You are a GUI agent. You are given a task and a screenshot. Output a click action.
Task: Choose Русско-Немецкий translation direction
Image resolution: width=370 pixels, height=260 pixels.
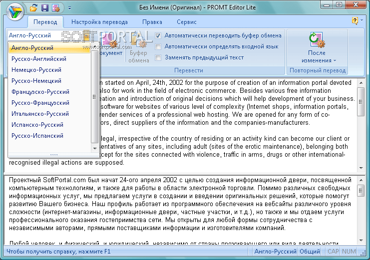49,81
